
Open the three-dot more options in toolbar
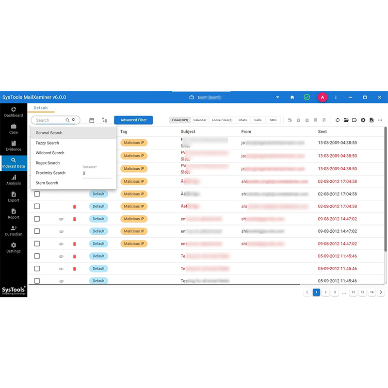point(380,120)
